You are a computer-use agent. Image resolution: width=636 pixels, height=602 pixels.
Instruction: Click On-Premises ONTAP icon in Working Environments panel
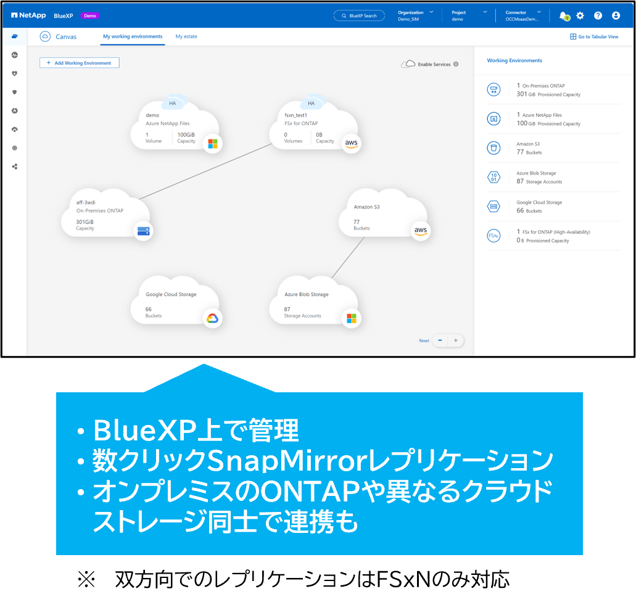[x=494, y=89]
